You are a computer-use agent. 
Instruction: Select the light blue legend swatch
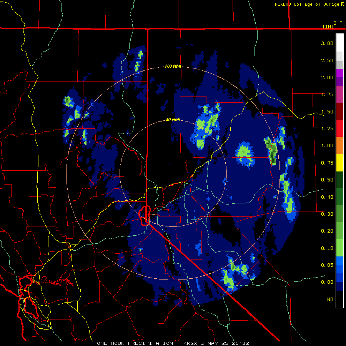339,261
